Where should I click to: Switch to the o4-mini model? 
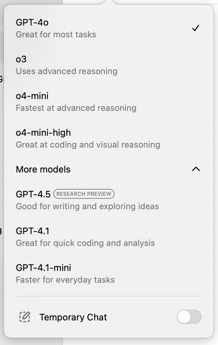click(x=31, y=96)
